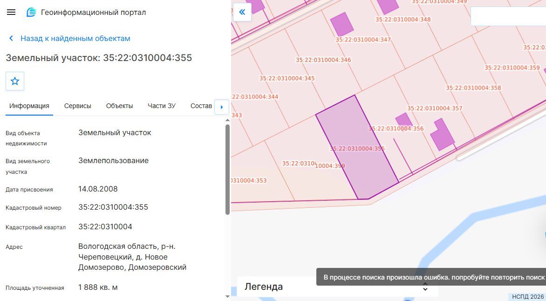Click parcel label ending 0310004:344 on map
This screenshot has height=301, width=546.
pyautogui.click(x=255, y=96)
